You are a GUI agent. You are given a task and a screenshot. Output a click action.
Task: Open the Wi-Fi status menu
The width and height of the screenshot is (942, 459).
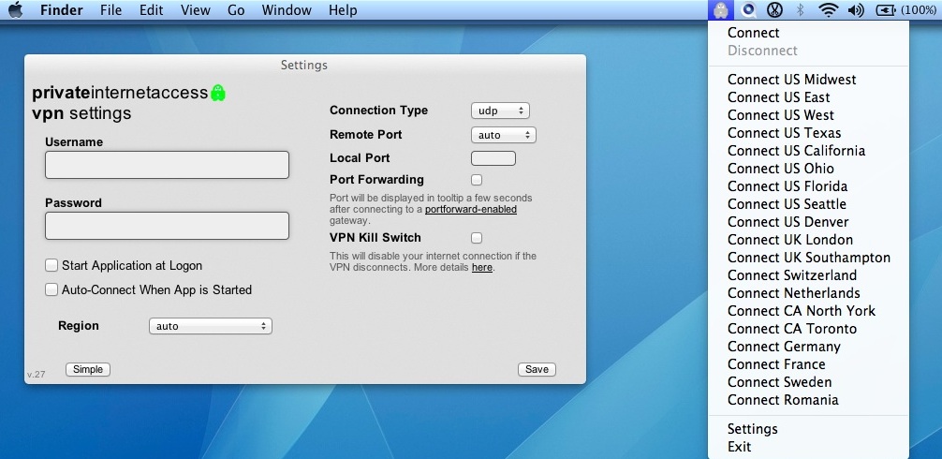click(828, 10)
